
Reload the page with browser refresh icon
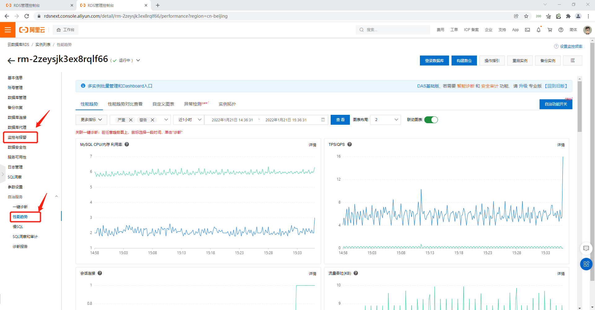tap(27, 16)
